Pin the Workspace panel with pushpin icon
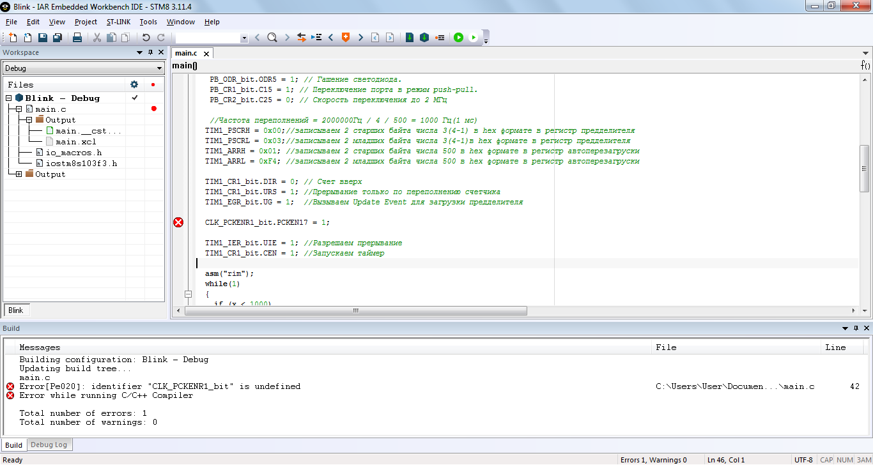The height and width of the screenshot is (465, 873). pyautogui.click(x=151, y=52)
